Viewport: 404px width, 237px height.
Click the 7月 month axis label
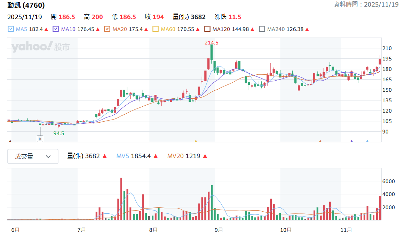click(x=82, y=230)
